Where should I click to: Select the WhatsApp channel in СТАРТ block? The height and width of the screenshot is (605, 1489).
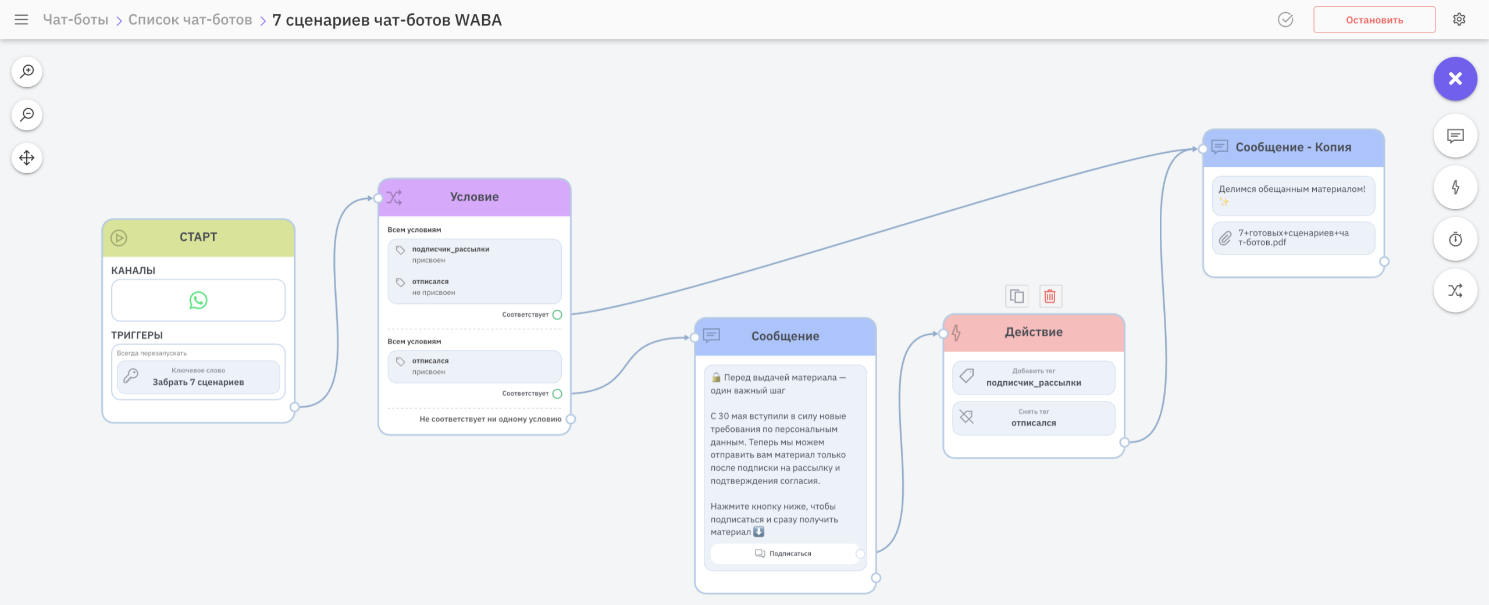point(198,300)
